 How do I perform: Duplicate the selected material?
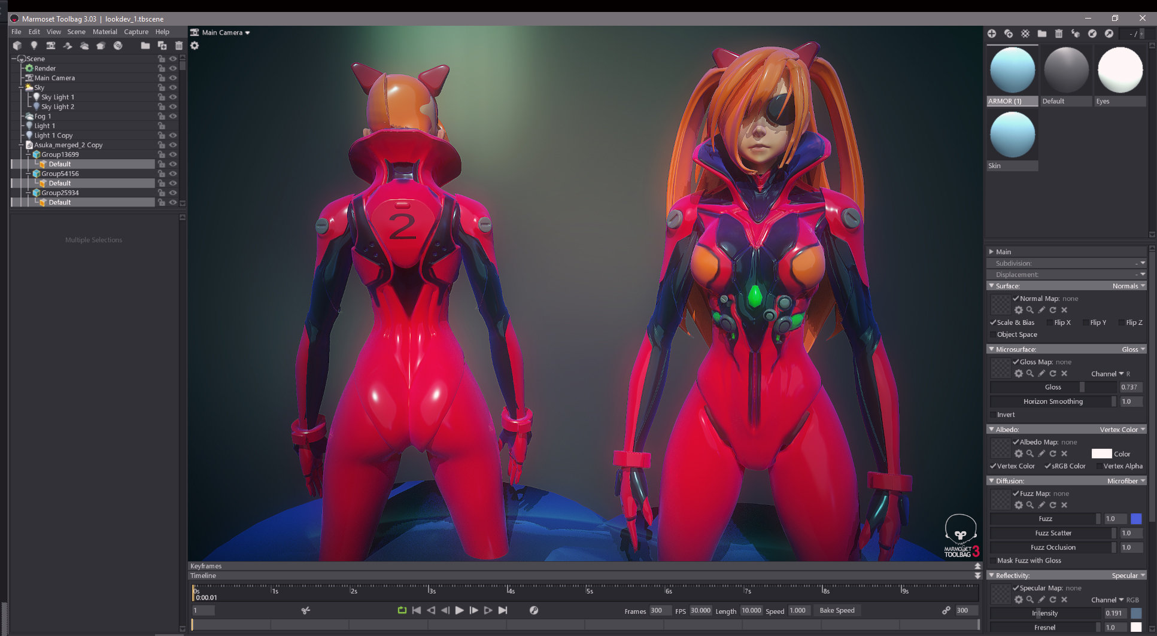[x=1009, y=34]
